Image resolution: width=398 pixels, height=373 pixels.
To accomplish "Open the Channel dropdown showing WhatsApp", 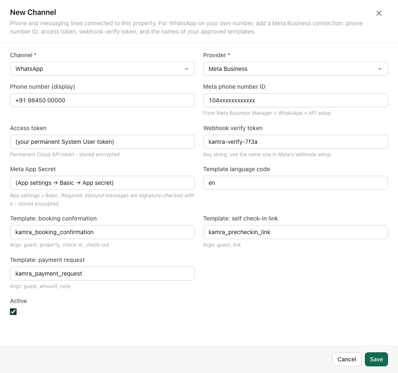I will [x=102, y=69].
